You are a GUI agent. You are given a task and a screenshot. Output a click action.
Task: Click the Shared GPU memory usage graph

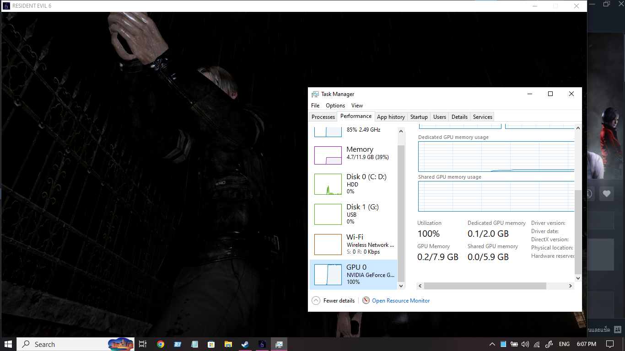496,196
